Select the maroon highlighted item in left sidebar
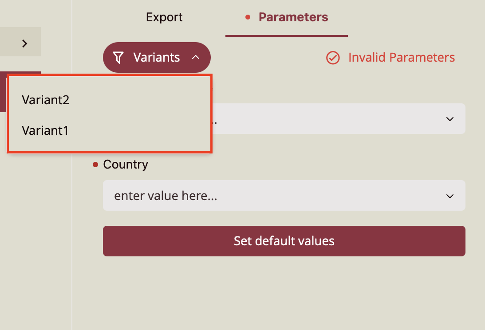The height and width of the screenshot is (330, 485). [x=3, y=92]
